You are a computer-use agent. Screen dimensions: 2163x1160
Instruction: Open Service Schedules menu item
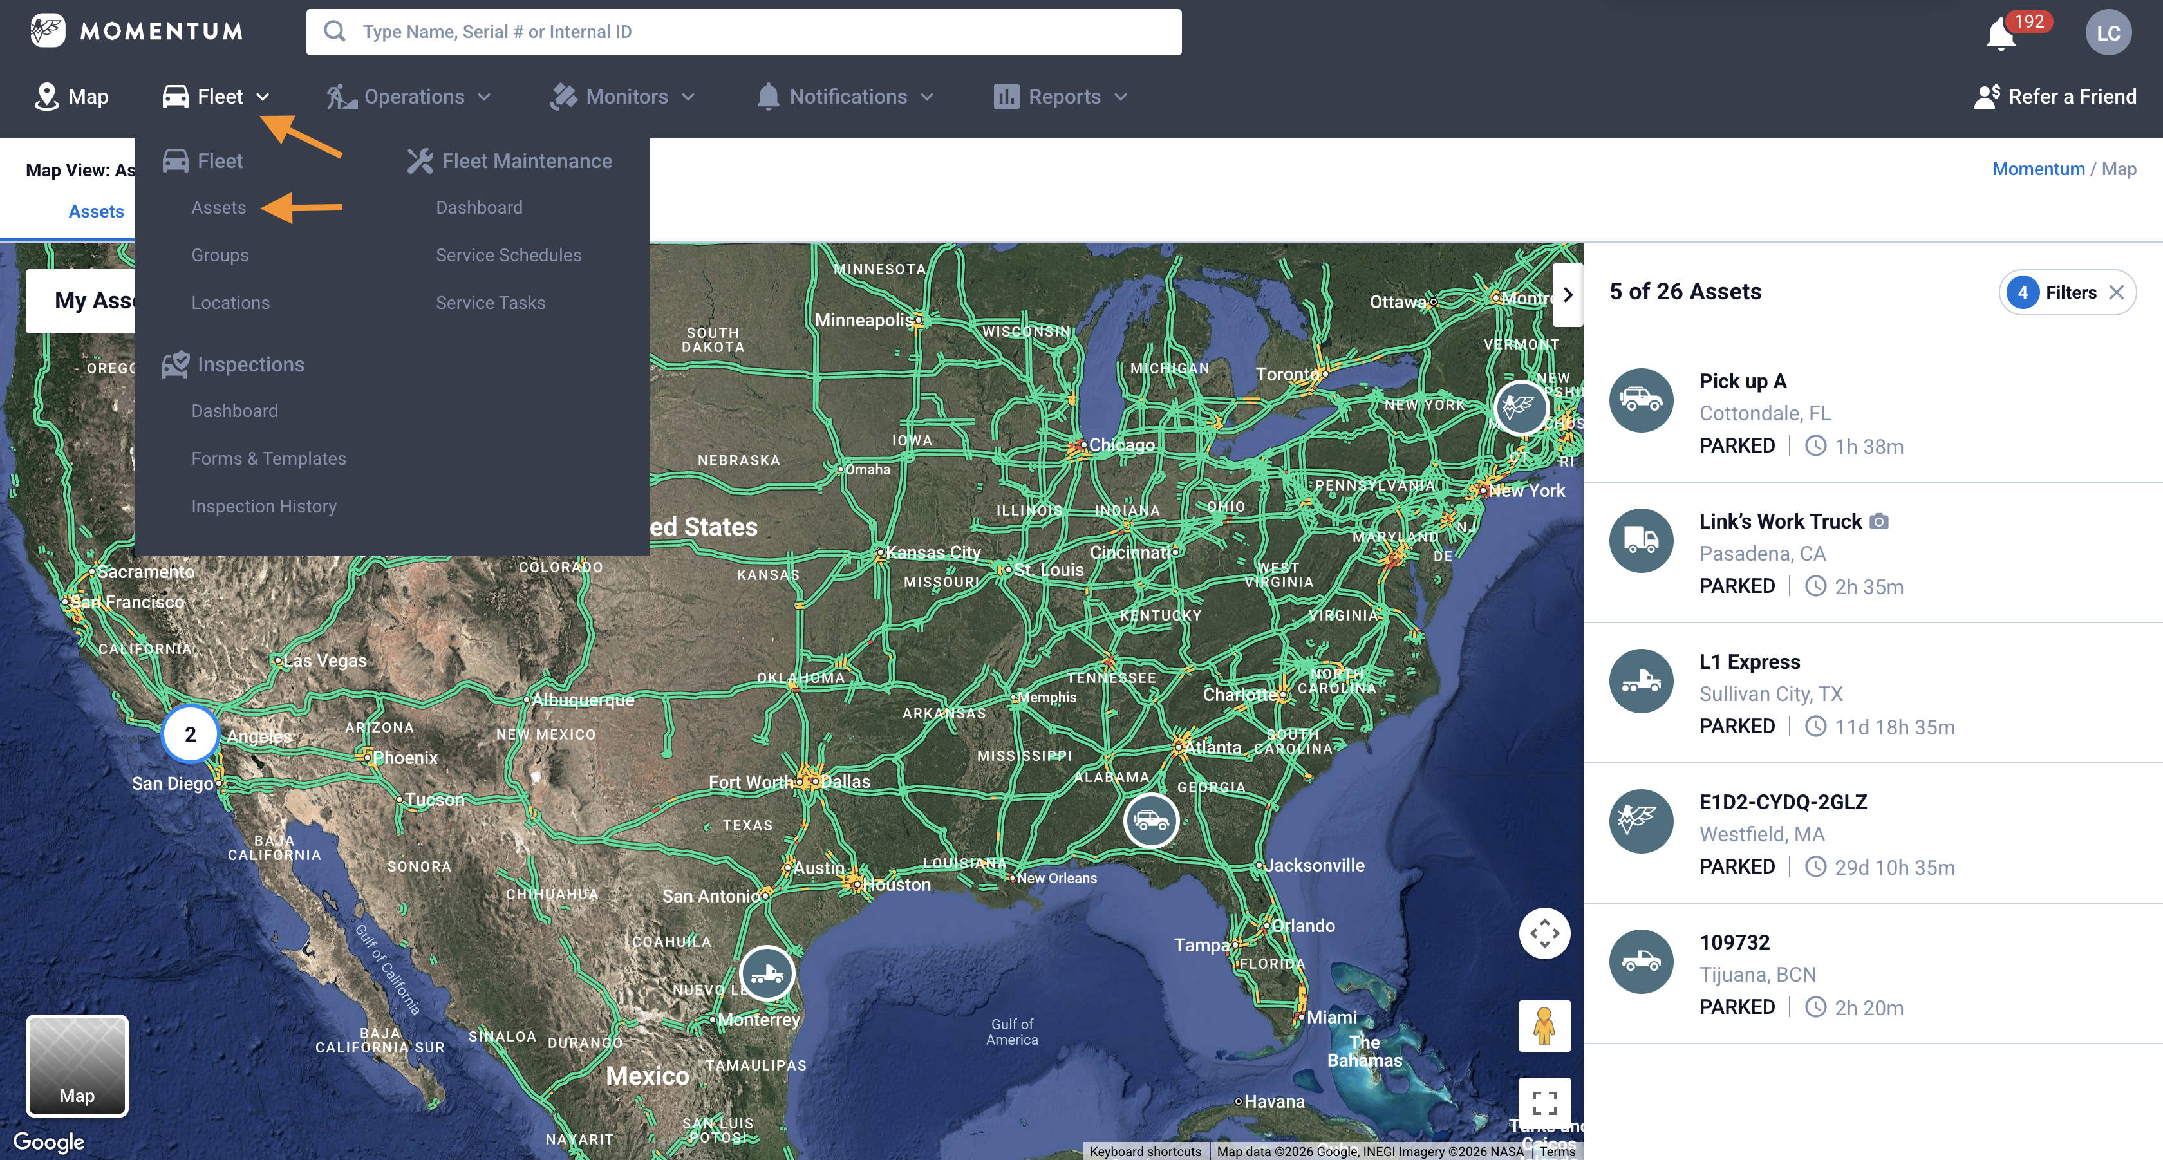(508, 255)
